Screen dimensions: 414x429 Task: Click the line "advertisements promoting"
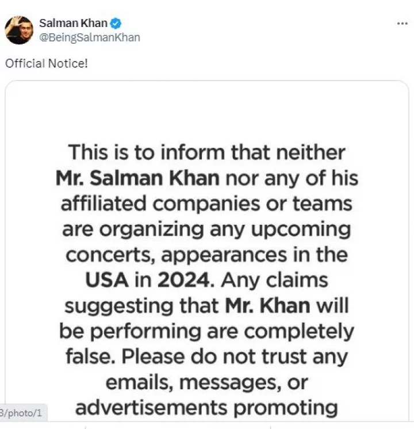tap(207, 407)
